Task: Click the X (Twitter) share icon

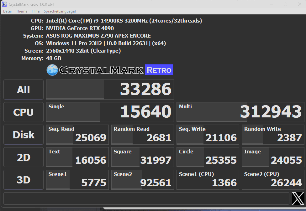Action: point(298,198)
